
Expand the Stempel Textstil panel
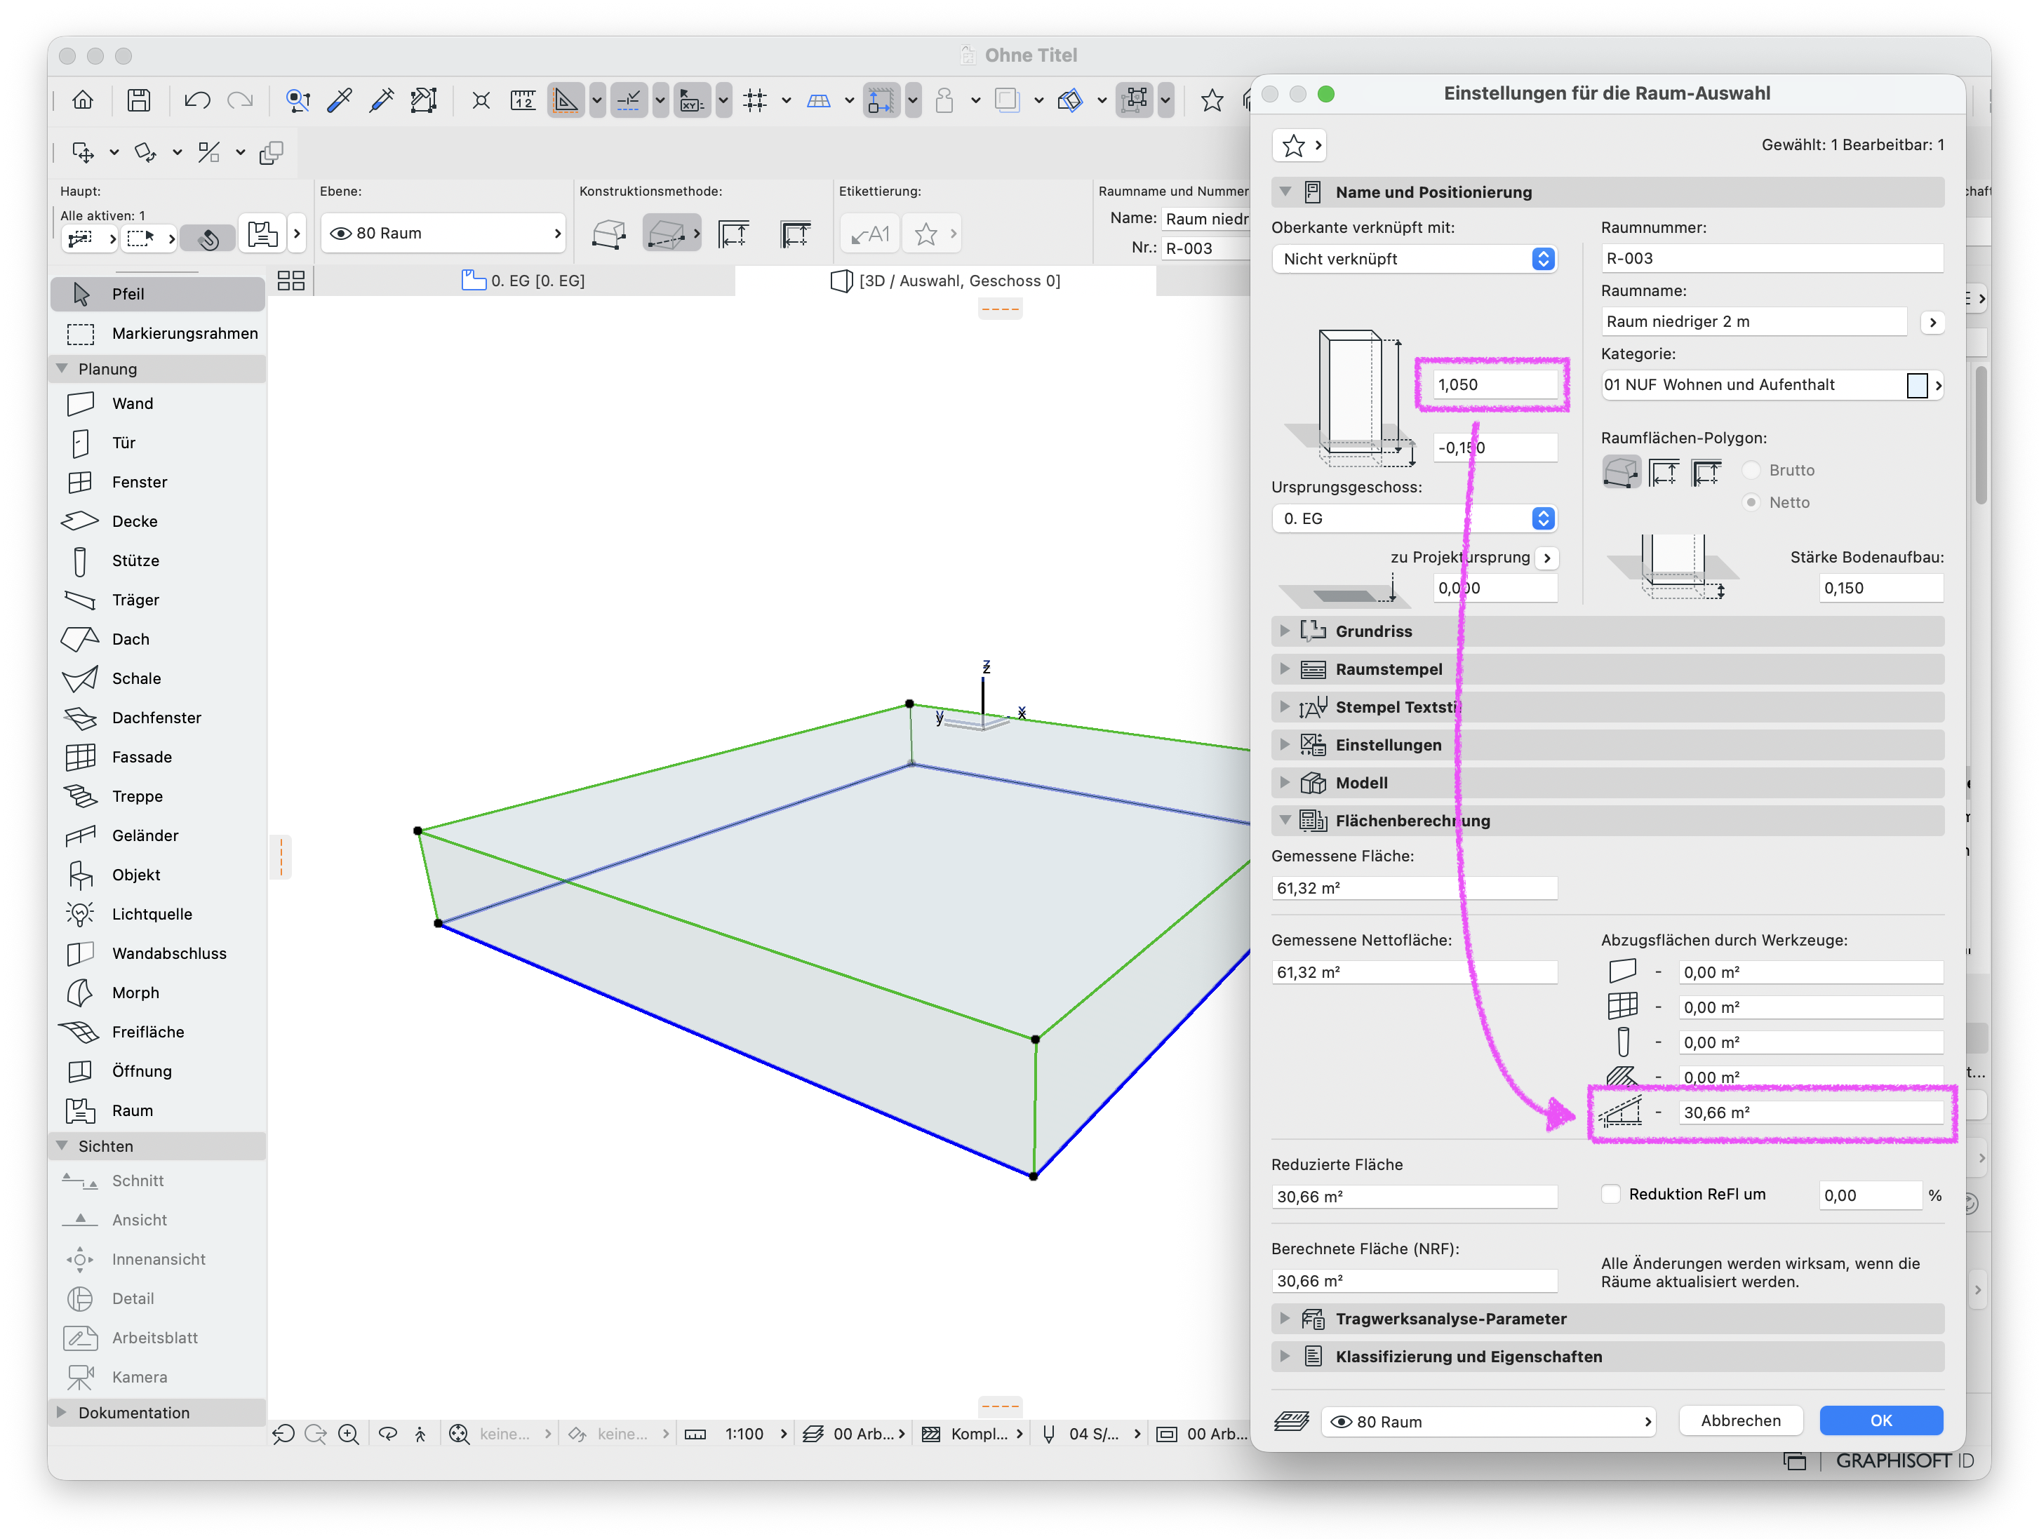[1607, 707]
